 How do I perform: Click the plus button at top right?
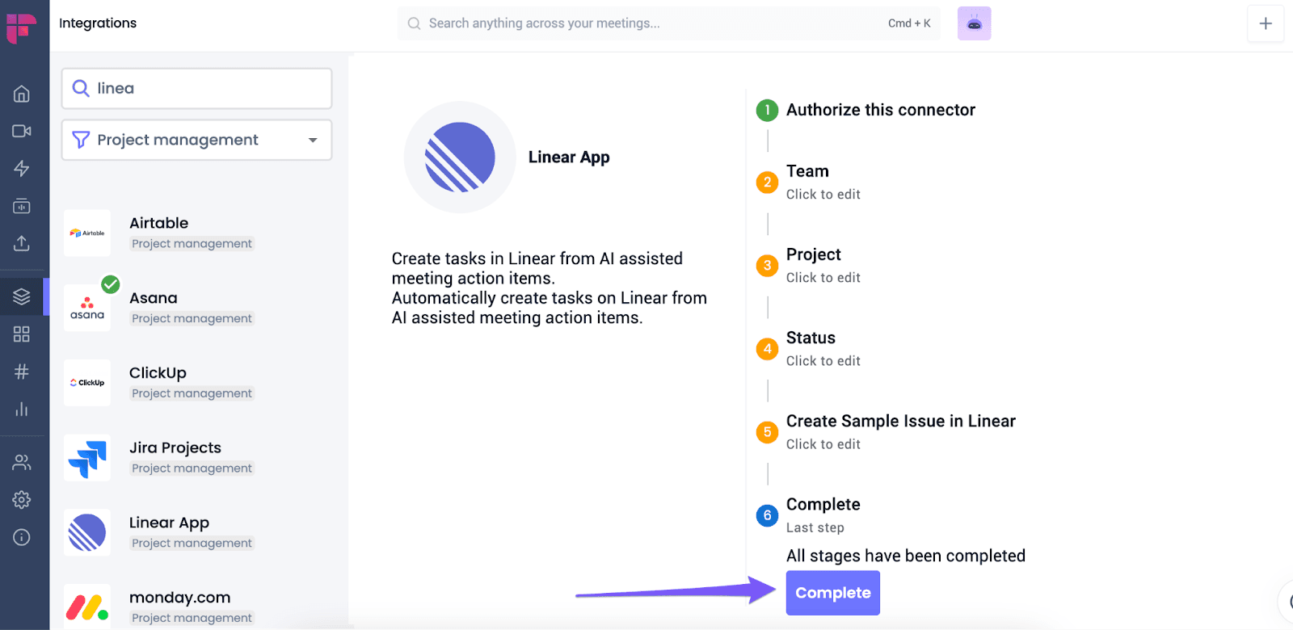(x=1266, y=23)
